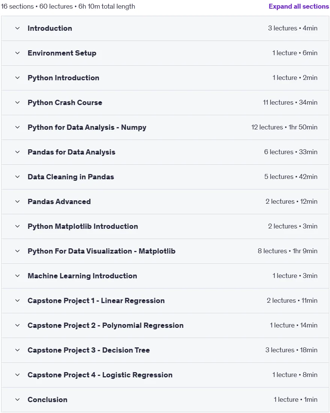Click the Data Visualization Matplotlib chevron

pos(17,251)
